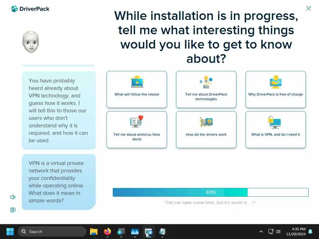Select 'What is VPN, and do I need it'
This screenshot has height=239, width=319.
[x=275, y=129]
